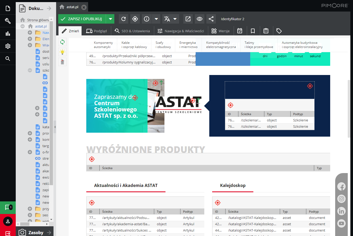Open the Wersje versions tab
Image resolution: width=353 pixels, height=236 pixels.
point(221,31)
